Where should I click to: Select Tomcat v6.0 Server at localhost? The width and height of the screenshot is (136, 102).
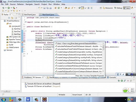(43, 84)
